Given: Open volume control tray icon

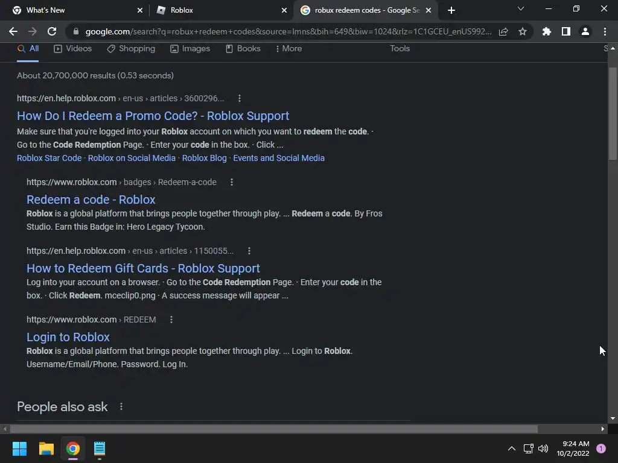Looking at the screenshot, I should coord(543,449).
